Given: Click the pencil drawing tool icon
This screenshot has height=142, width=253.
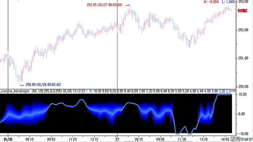Looking at the screenshot, I should (233, 139).
